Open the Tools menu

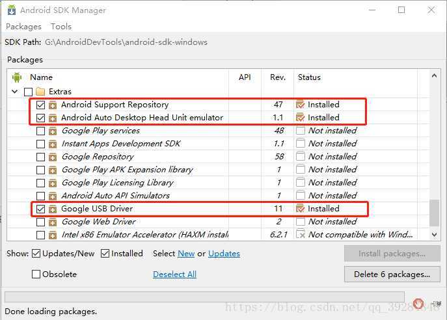click(x=61, y=27)
